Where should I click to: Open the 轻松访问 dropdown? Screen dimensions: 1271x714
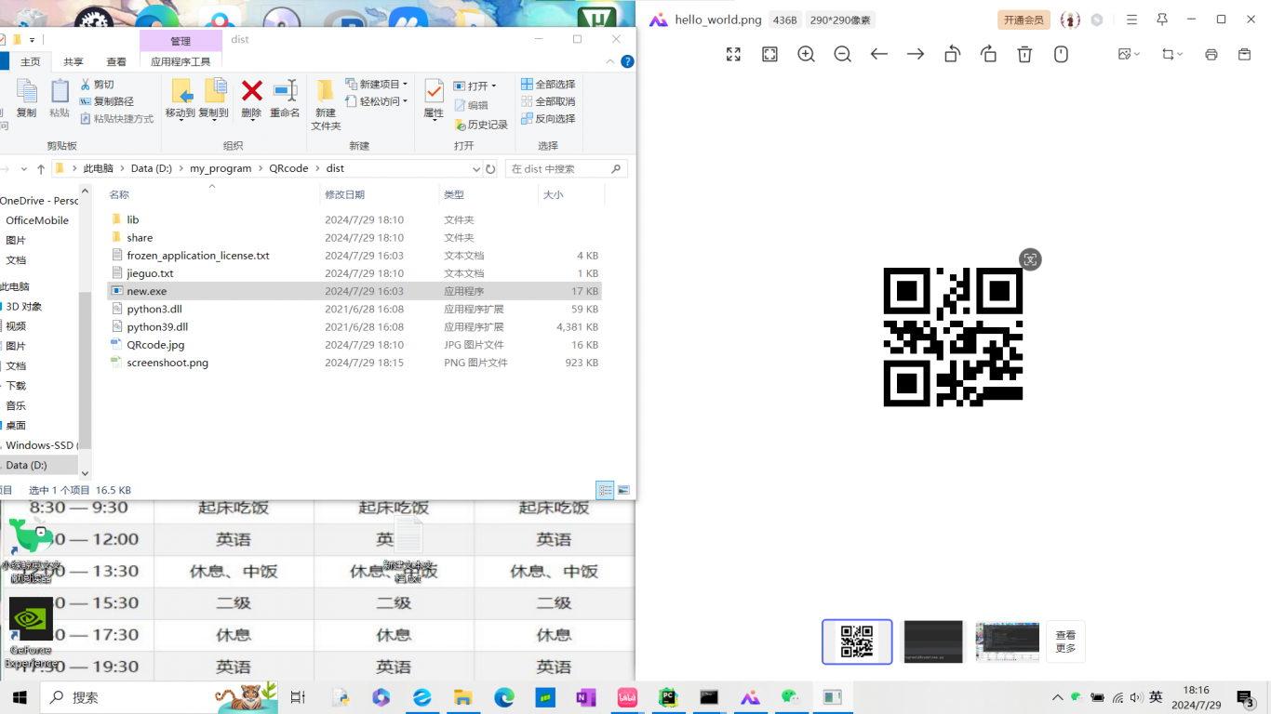[376, 101]
